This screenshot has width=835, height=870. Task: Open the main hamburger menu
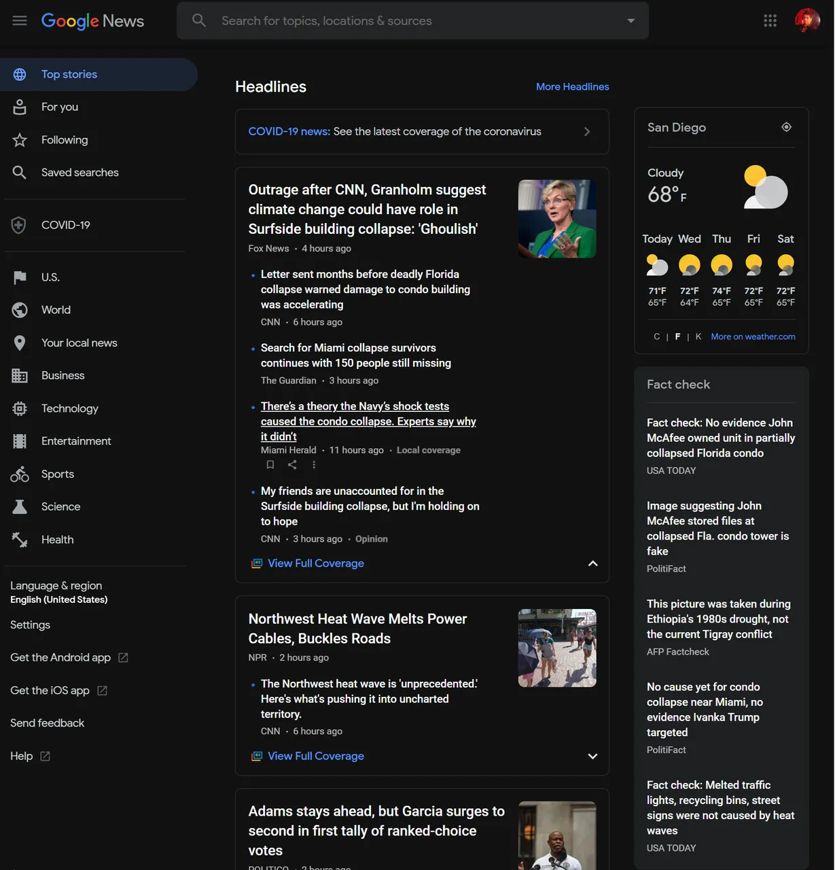(x=20, y=20)
